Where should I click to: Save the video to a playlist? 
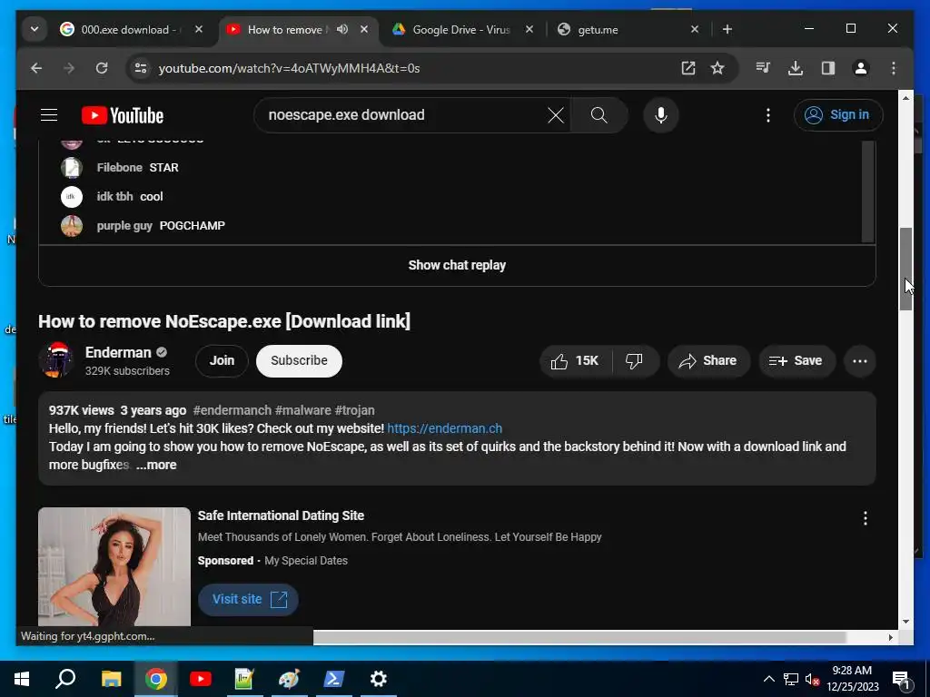click(x=796, y=360)
